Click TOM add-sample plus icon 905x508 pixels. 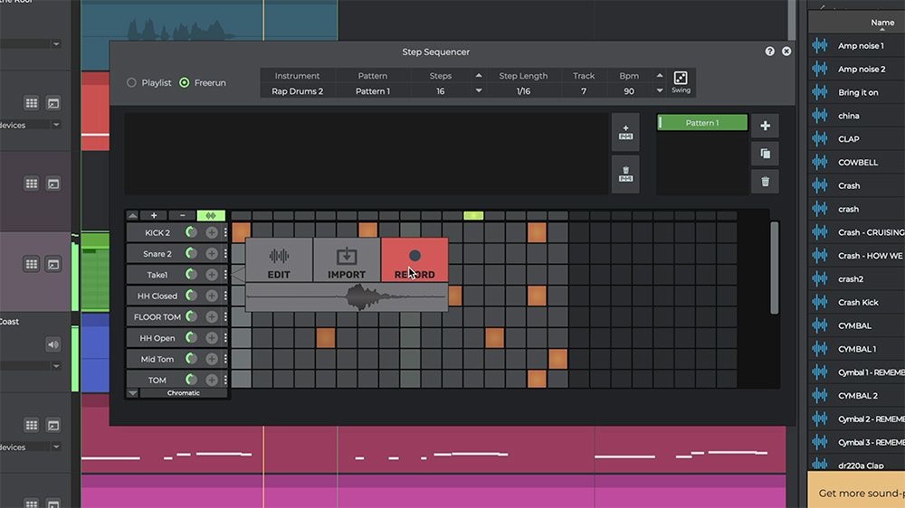[212, 380]
